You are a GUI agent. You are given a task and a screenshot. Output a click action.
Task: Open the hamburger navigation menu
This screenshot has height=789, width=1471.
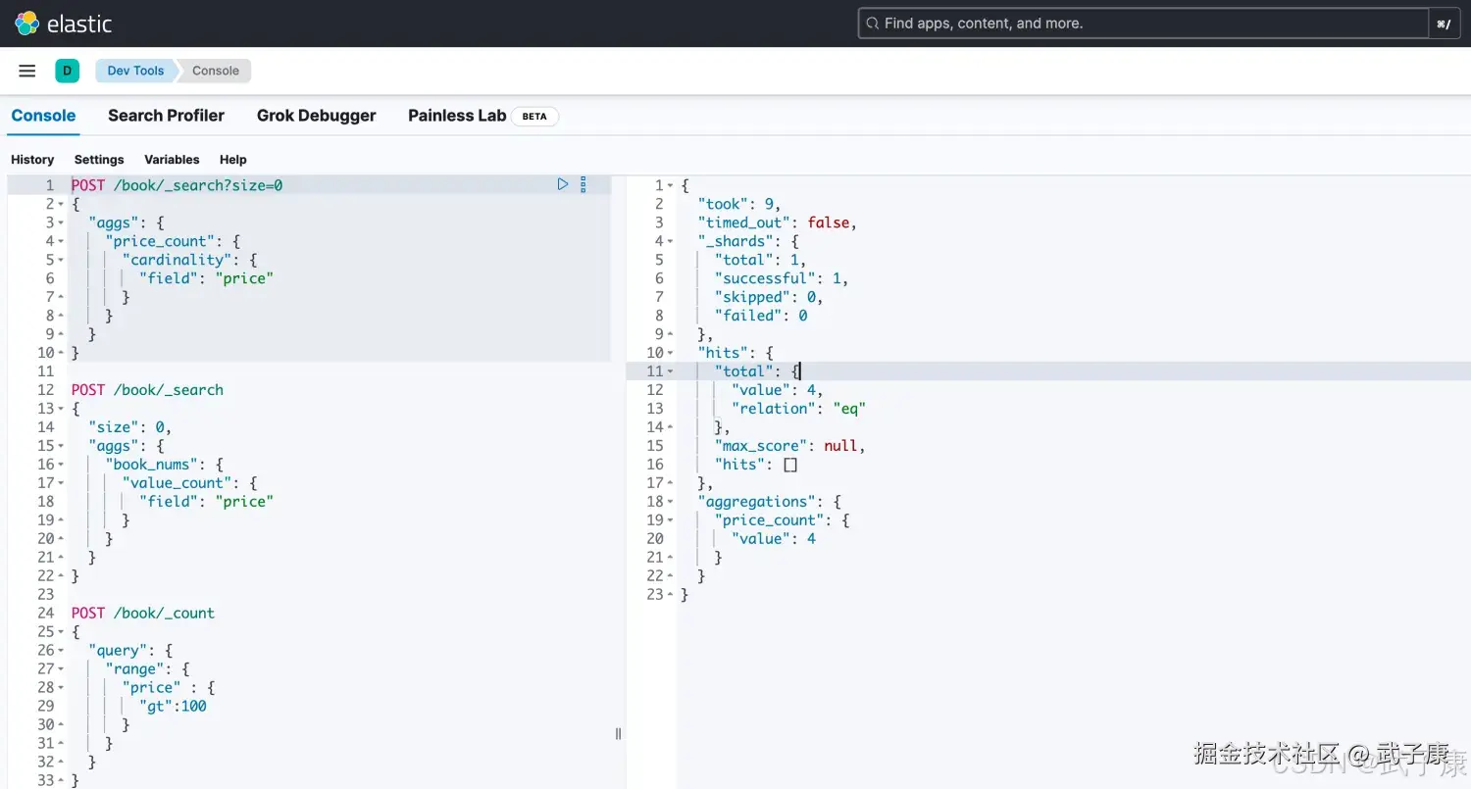[x=27, y=71]
